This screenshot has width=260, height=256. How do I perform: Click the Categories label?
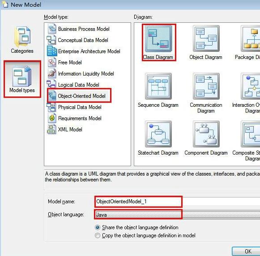[22, 51]
